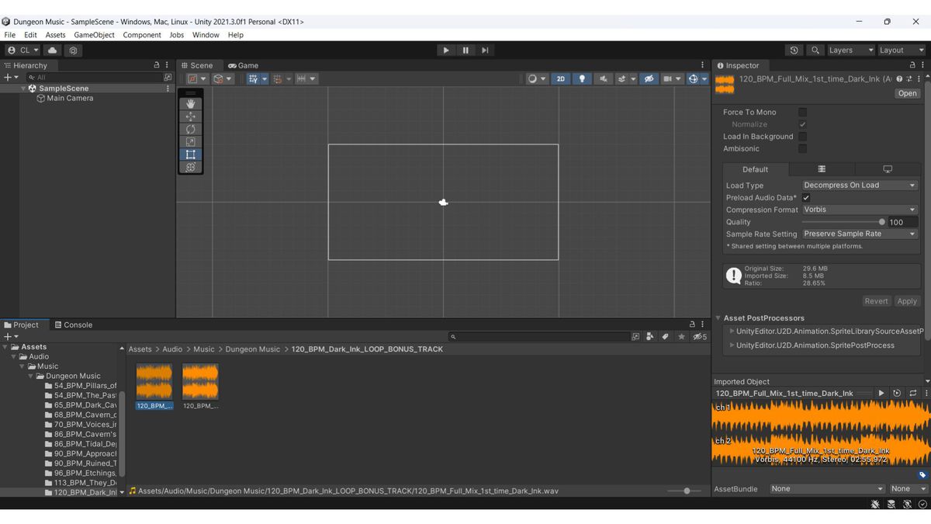Open the Compression Format dropdown
Image resolution: width=931 pixels, height=524 pixels.
click(860, 210)
